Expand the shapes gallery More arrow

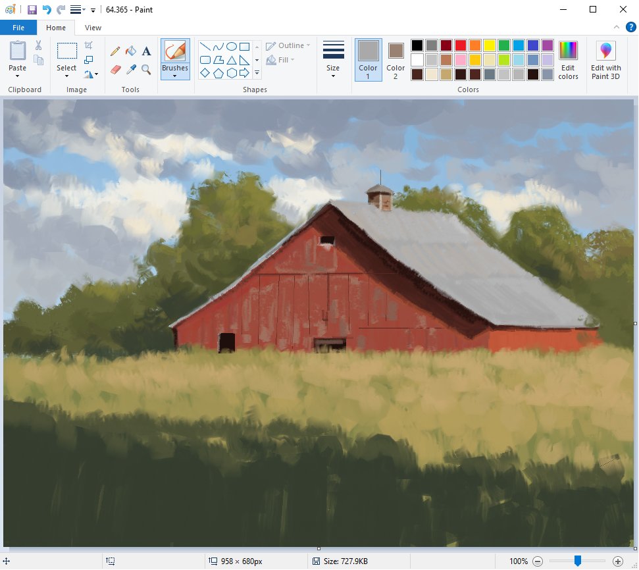[257, 73]
